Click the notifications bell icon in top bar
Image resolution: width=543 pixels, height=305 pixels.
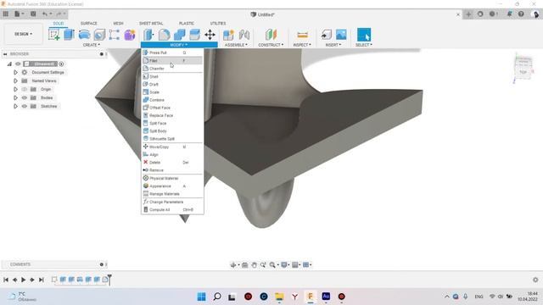pyautogui.click(x=509, y=14)
